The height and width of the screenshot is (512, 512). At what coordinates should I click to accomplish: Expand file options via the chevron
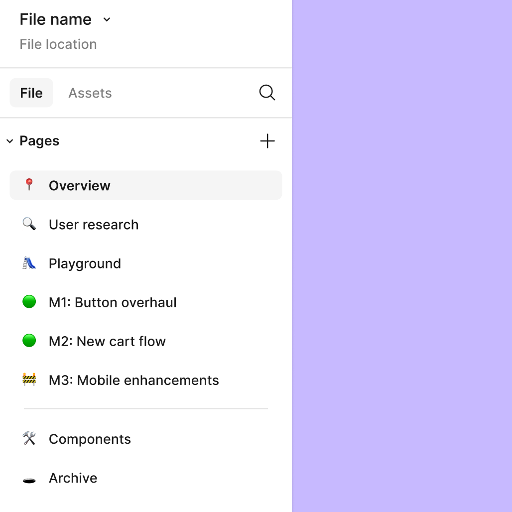[x=106, y=20]
